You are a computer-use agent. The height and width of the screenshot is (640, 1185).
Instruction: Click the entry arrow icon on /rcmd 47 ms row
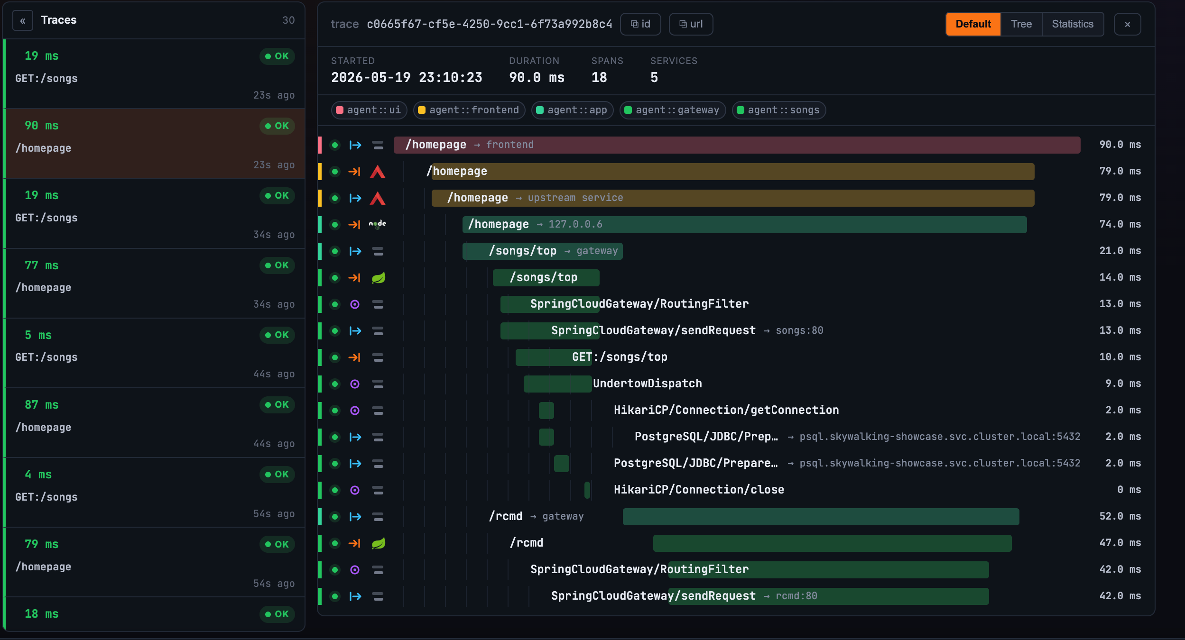coord(355,543)
